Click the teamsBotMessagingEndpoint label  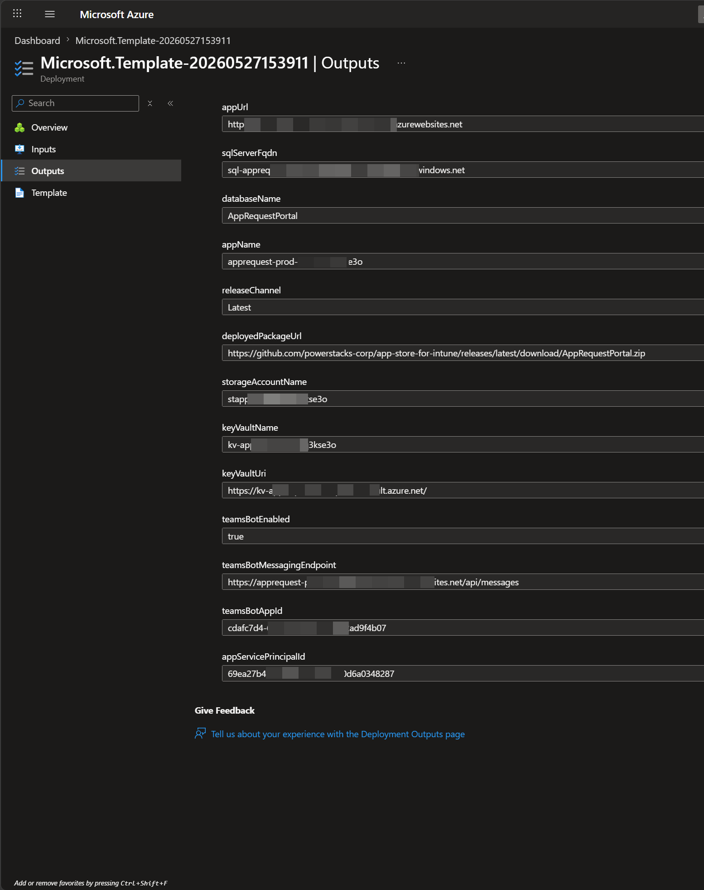(x=279, y=565)
